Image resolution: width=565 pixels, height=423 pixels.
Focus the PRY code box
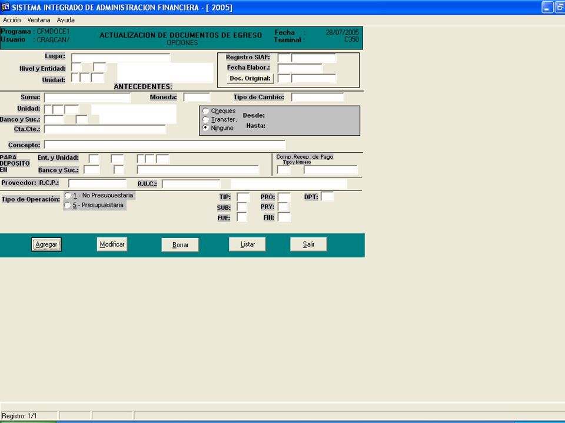283,207
